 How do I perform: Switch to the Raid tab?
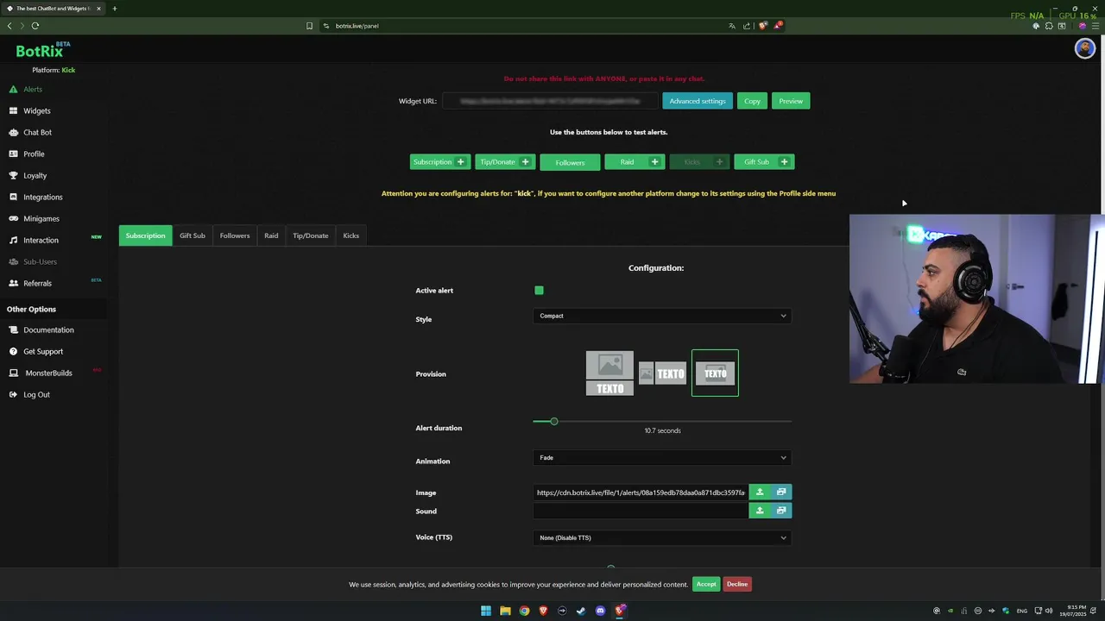click(271, 235)
